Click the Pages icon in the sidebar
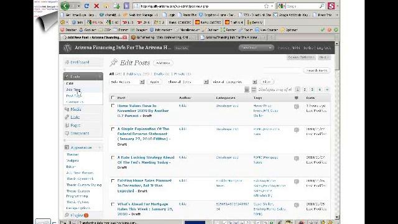This screenshot has height=224, width=398. click(67, 125)
